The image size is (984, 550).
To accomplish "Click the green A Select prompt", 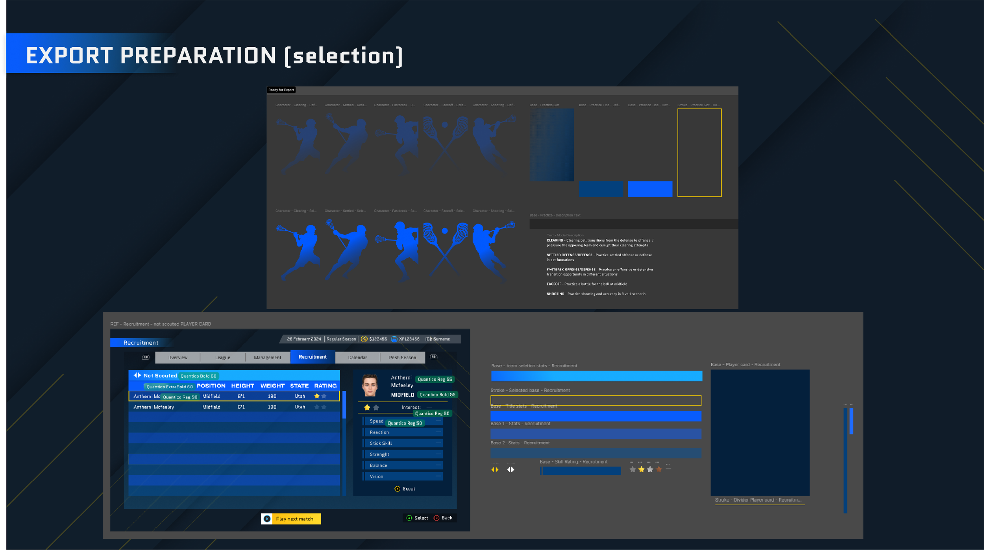I will pyautogui.click(x=417, y=518).
